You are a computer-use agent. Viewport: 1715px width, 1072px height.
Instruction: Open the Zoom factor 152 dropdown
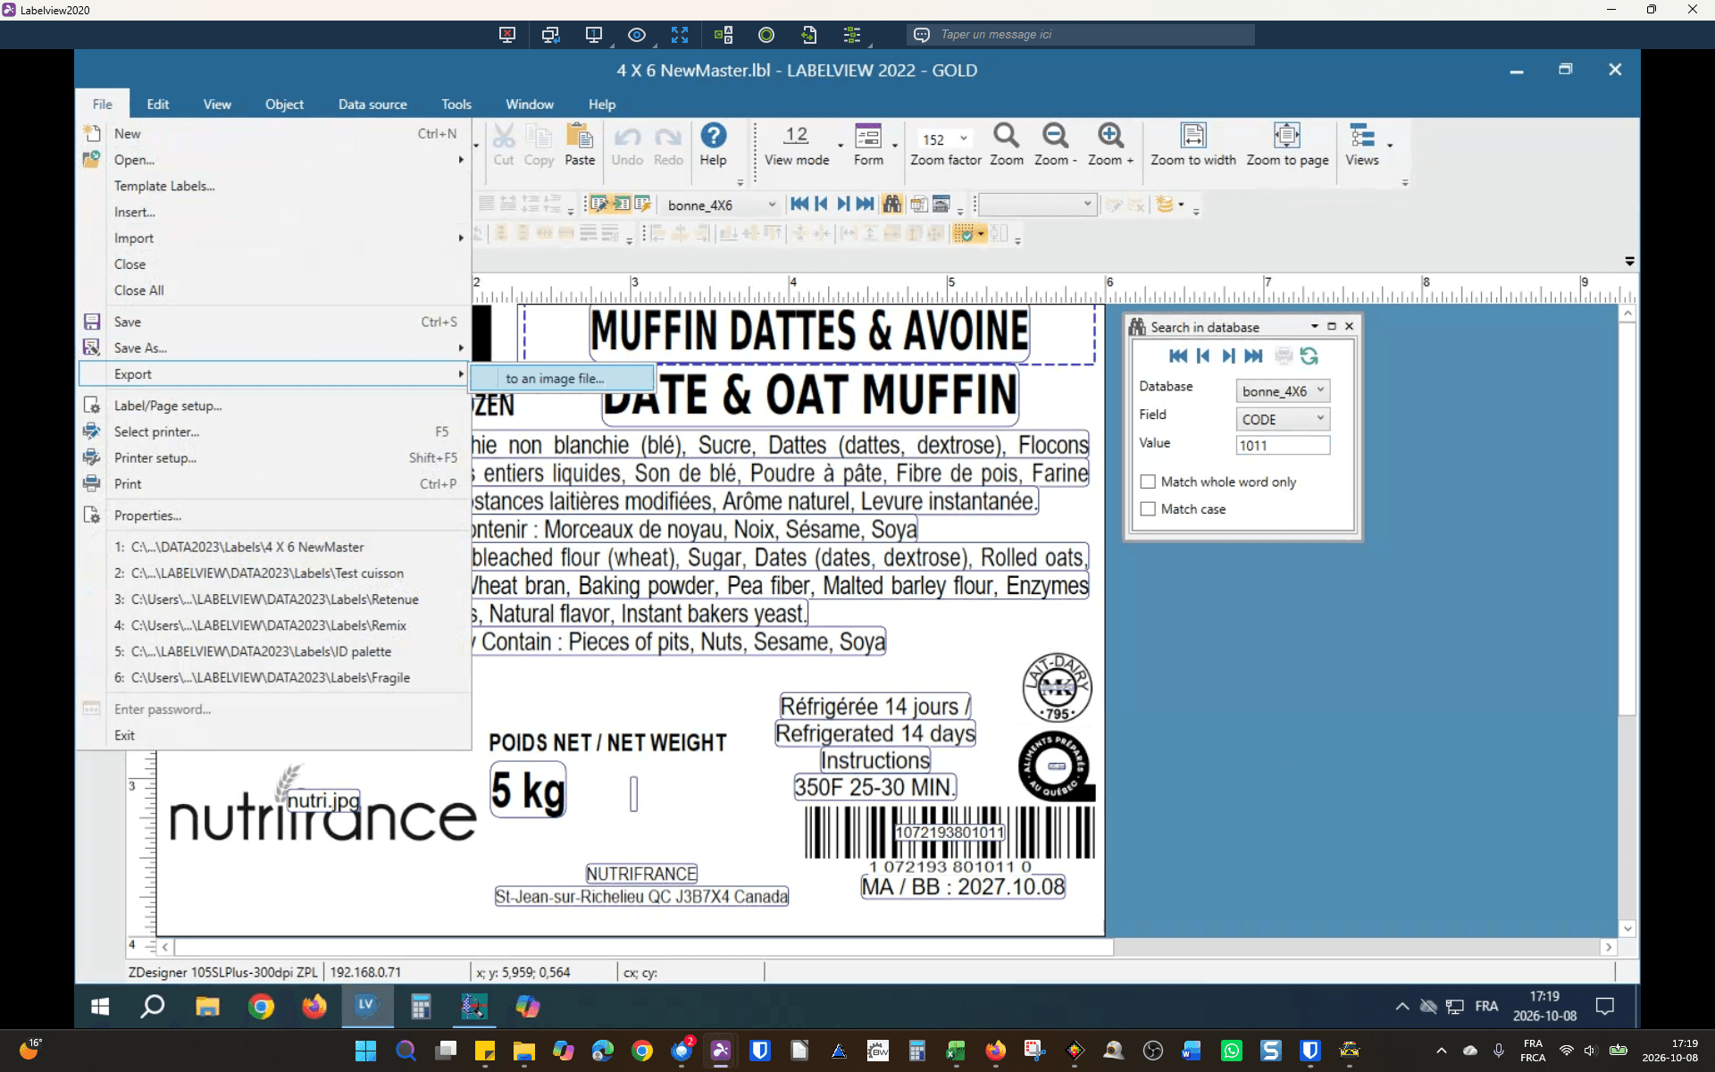[963, 138]
